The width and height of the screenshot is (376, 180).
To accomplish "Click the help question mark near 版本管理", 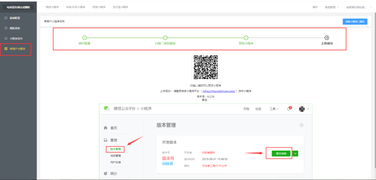I will 301,125.
